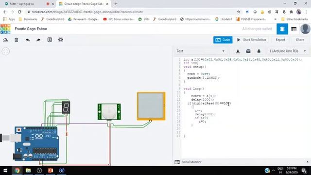This screenshot has height=175, width=311.
Task: Toggle notes visibility eye icon
Action: 60,40
